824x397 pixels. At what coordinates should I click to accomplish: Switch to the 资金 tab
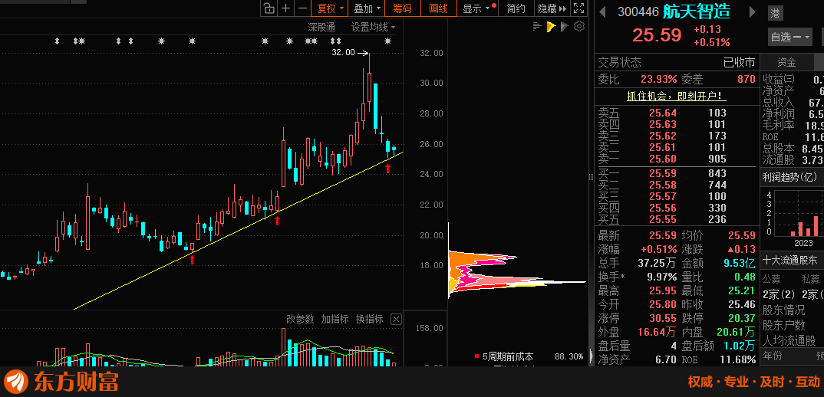[x=786, y=63]
